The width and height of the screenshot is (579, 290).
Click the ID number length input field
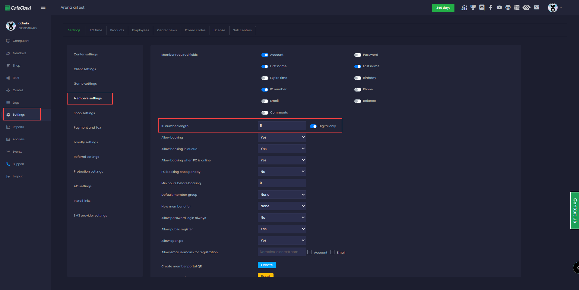(x=282, y=126)
